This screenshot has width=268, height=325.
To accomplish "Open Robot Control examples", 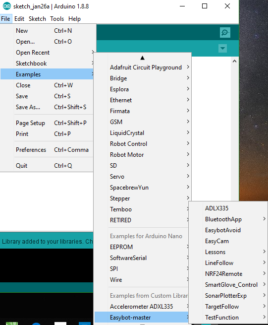I will 143,143.
